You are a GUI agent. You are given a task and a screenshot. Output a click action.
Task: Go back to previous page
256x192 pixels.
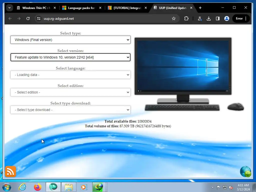10,18
